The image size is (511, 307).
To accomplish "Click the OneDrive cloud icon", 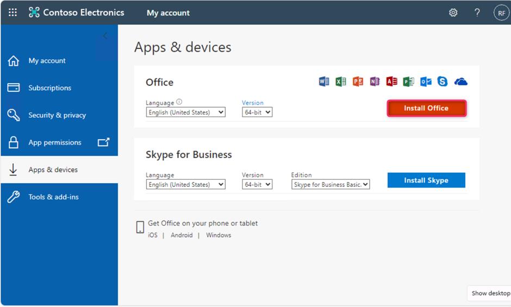I will pyautogui.click(x=460, y=82).
